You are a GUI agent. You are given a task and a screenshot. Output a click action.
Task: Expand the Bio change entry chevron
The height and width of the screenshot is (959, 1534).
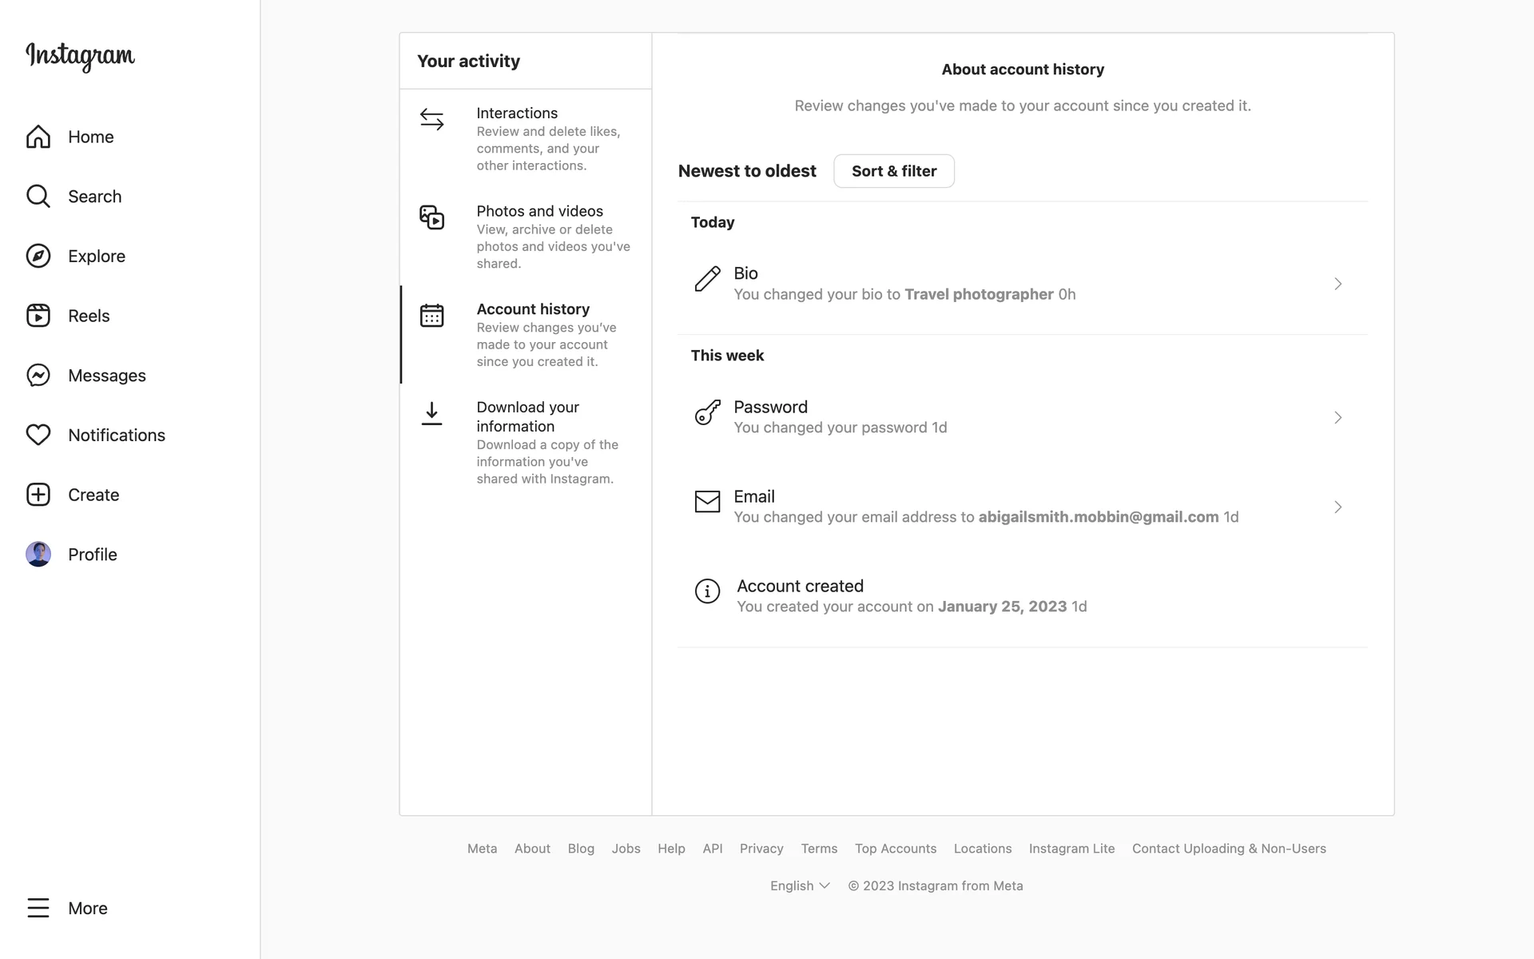[x=1337, y=284]
